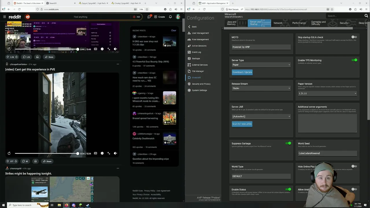Click Download / Update button
The width and height of the screenshot is (370, 208).
[x=242, y=72]
